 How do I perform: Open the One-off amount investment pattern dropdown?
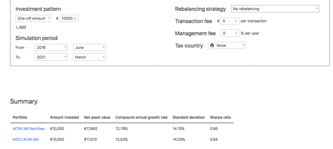click(33, 19)
